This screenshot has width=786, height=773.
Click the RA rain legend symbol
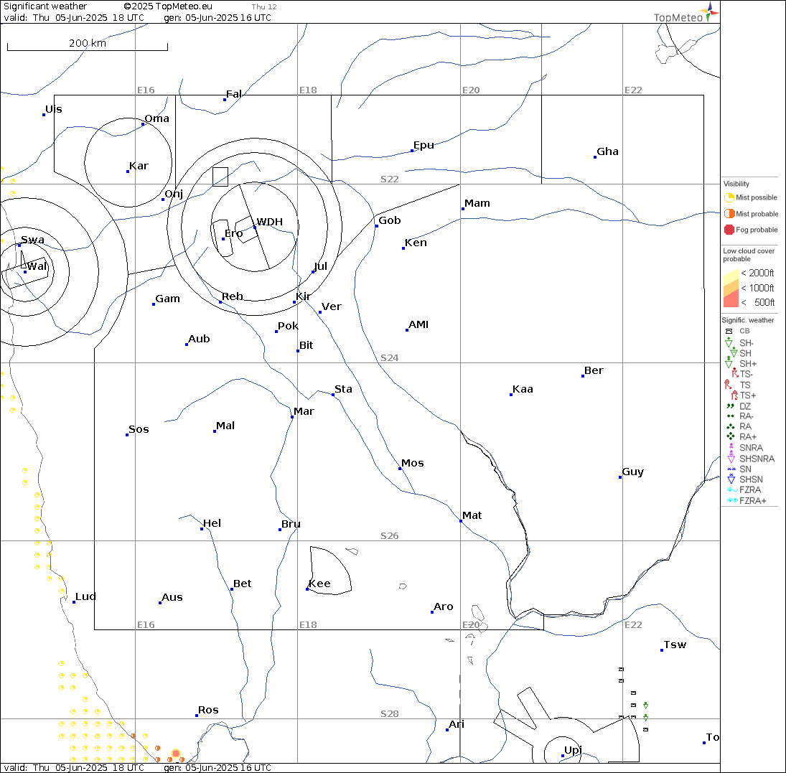pos(730,426)
